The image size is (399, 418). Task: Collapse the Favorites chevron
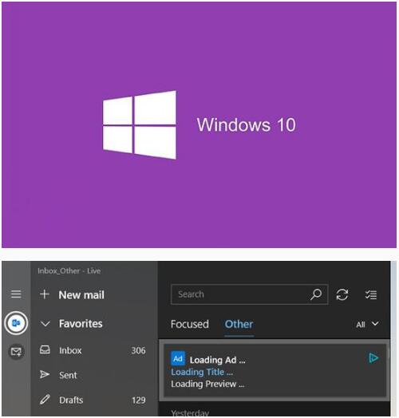coord(45,324)
